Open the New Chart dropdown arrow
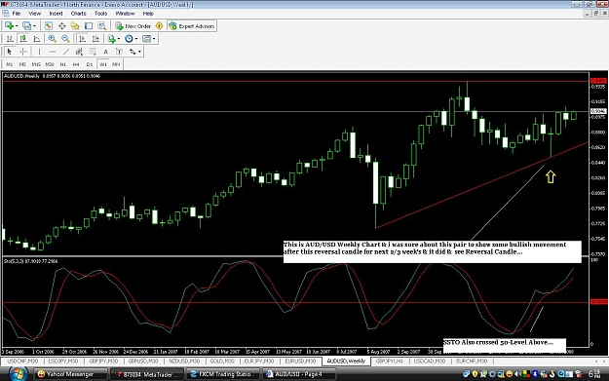This screenshot has width=609, height=381. (17, 26)
